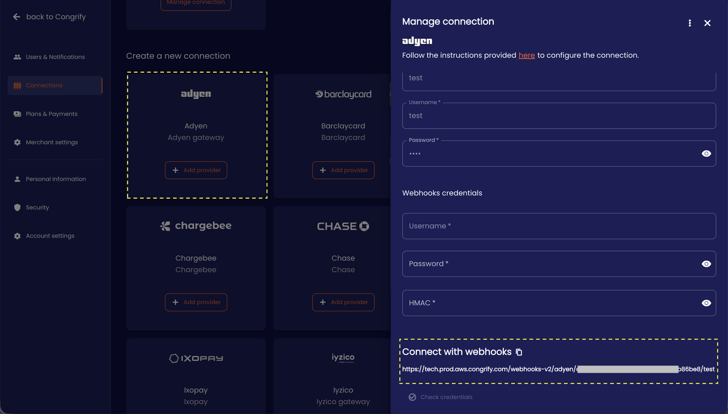Viewport: 728px width, 414px height.
Task: Click the 'Manage connection' panel title
Action: pos(448,22)
